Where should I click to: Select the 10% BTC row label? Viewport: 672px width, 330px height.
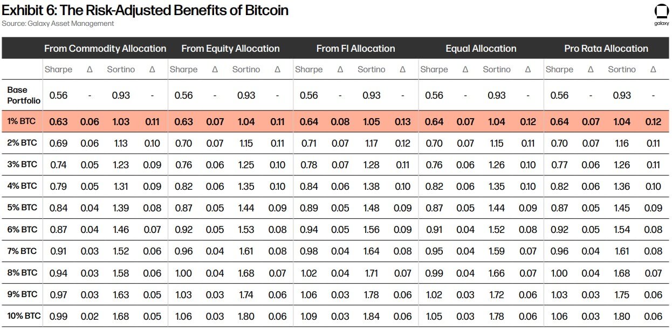[24, 316]
